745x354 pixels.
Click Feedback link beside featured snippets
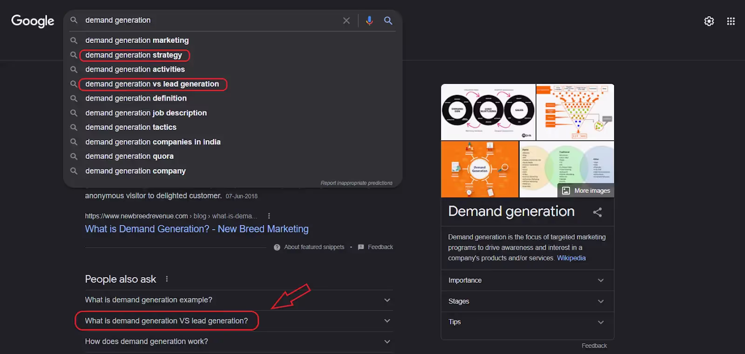pyautogui.click(x=380, y=247)
